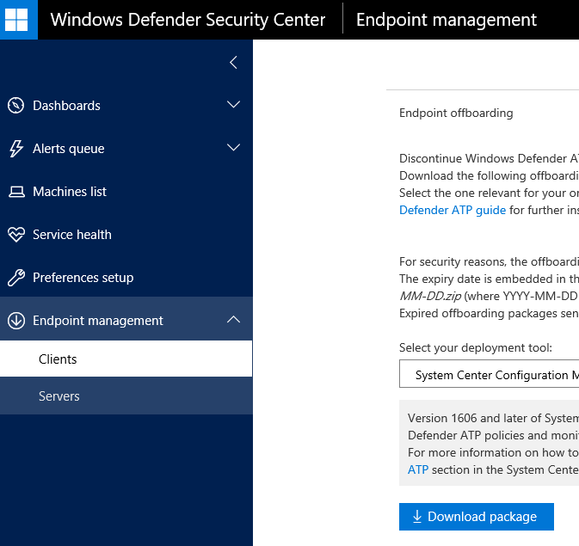Select Clients under Endpoint management
Screen dimensions: 579x546
pos(58,359)
